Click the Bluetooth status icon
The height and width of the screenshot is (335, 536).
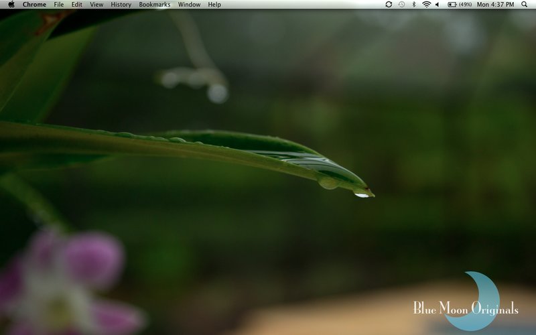pyautogui.click(x=414, y=5)
